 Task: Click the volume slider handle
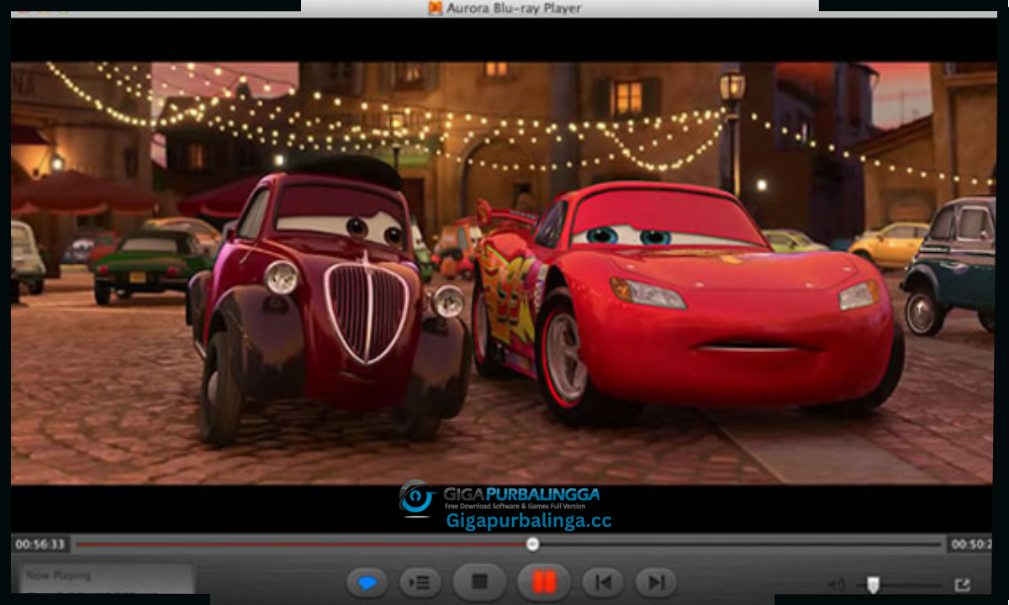coord(874,585)
